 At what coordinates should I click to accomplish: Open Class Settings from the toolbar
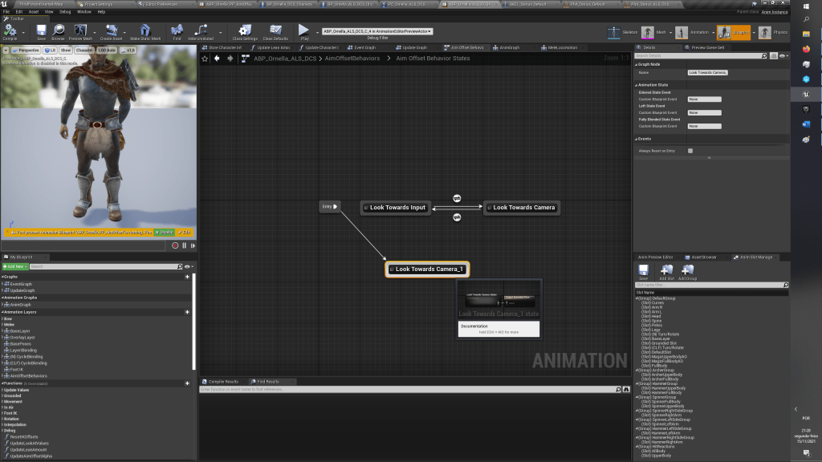coord(245,31)
